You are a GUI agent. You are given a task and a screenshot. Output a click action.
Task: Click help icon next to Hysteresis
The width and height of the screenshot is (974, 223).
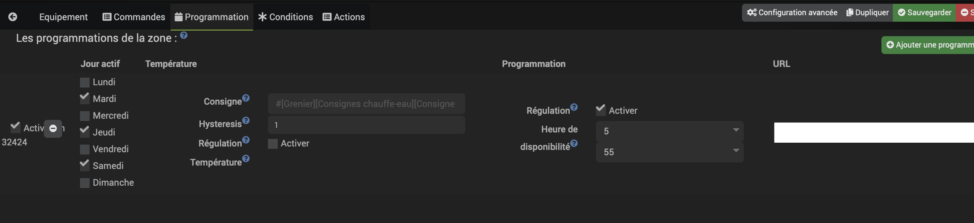[x=246, y=121]
